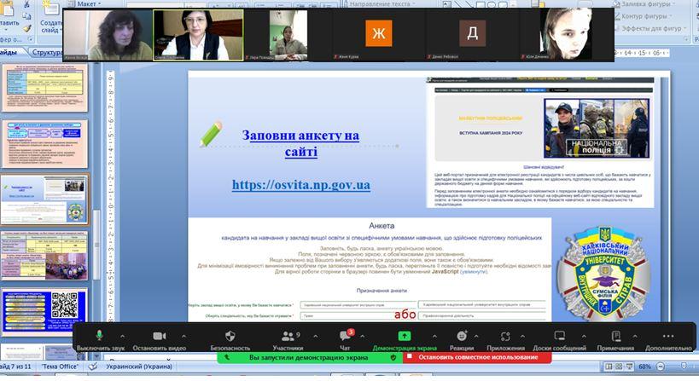
Task: Click the Slide Show view icon in status bar
Action: (x=629, y=367)
